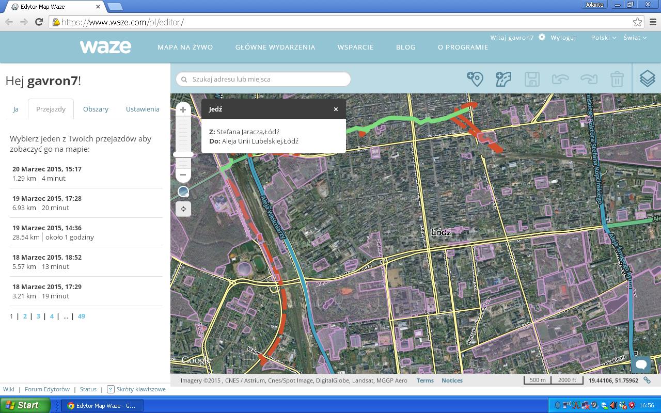661x413 pixels.
Task: Go to page 2 of drives
Action: click(25, 316)
